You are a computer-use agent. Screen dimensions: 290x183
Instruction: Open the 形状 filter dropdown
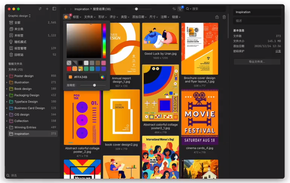pos(102,17)
